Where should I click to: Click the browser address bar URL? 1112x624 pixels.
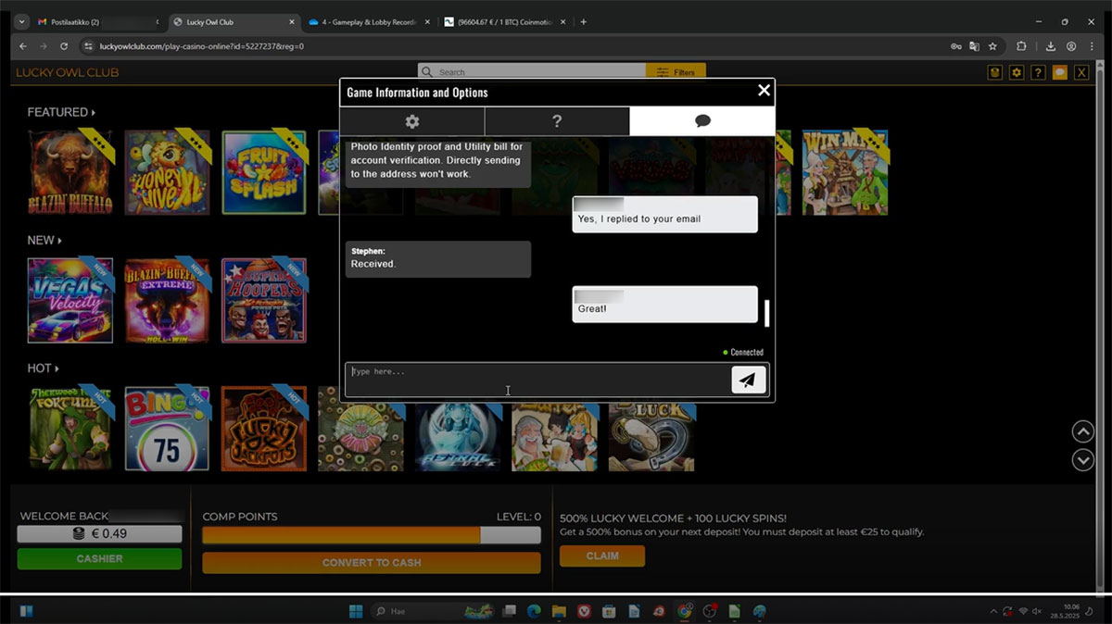pos(201,46)
